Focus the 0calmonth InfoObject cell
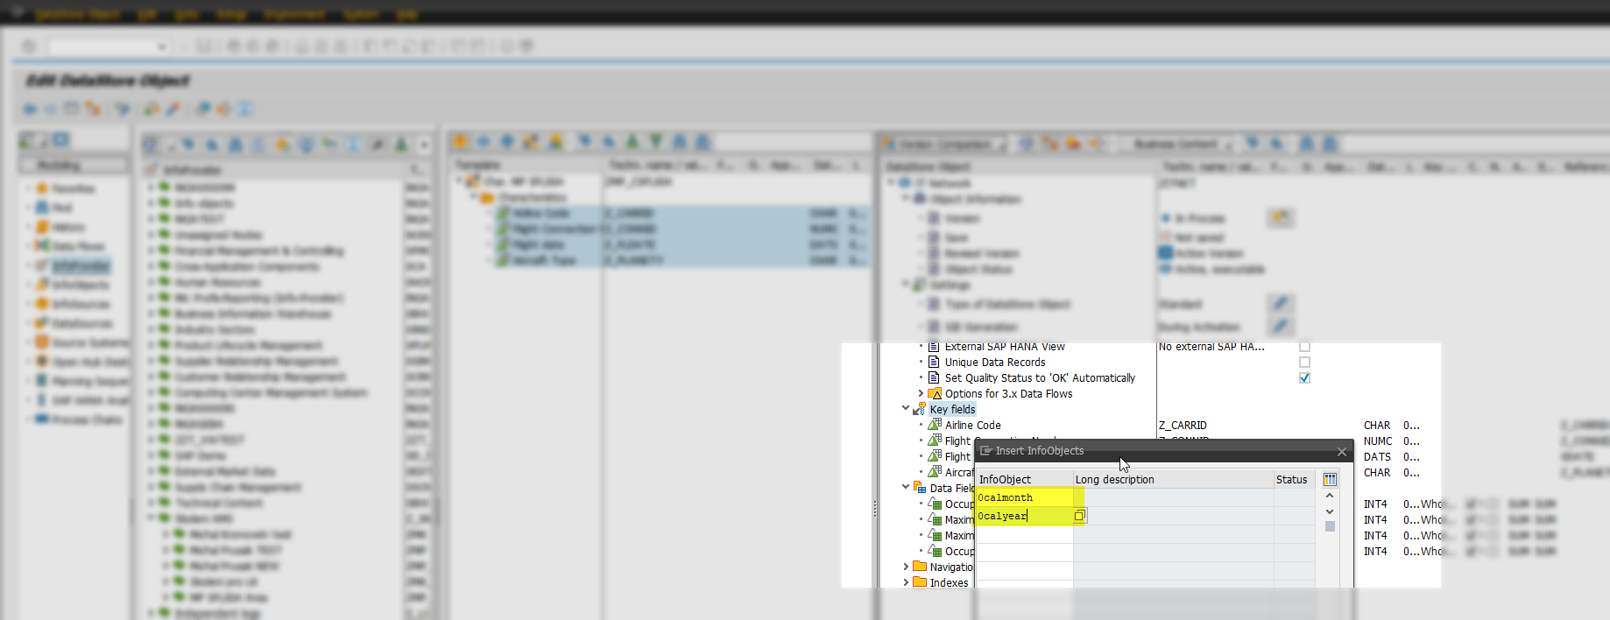The width and height of the screenshot is (1610, 620). pyautogui.click(x=1024, y=497)
